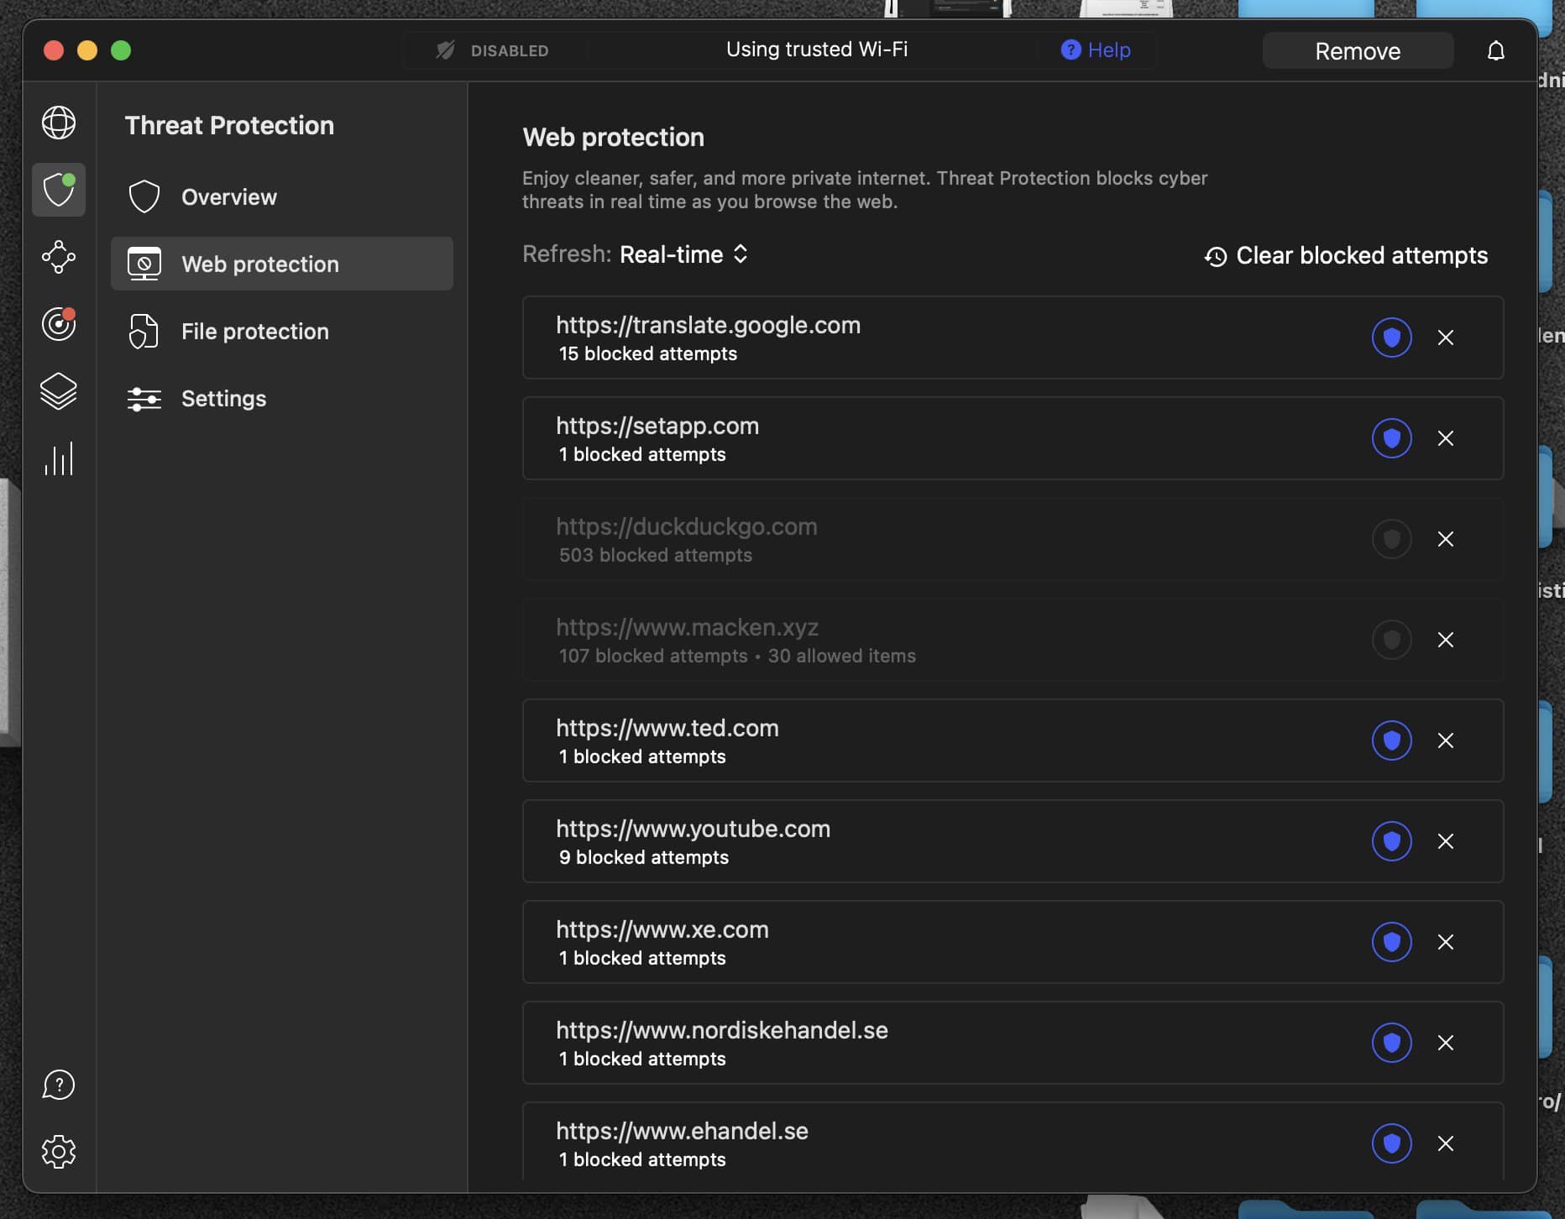Open the Refresh Real-time dropdown
The image size is (1565, 1219).
click(x=684, y=254)
